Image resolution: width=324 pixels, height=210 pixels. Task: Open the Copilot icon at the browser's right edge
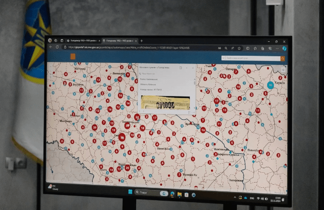(285, 49)
